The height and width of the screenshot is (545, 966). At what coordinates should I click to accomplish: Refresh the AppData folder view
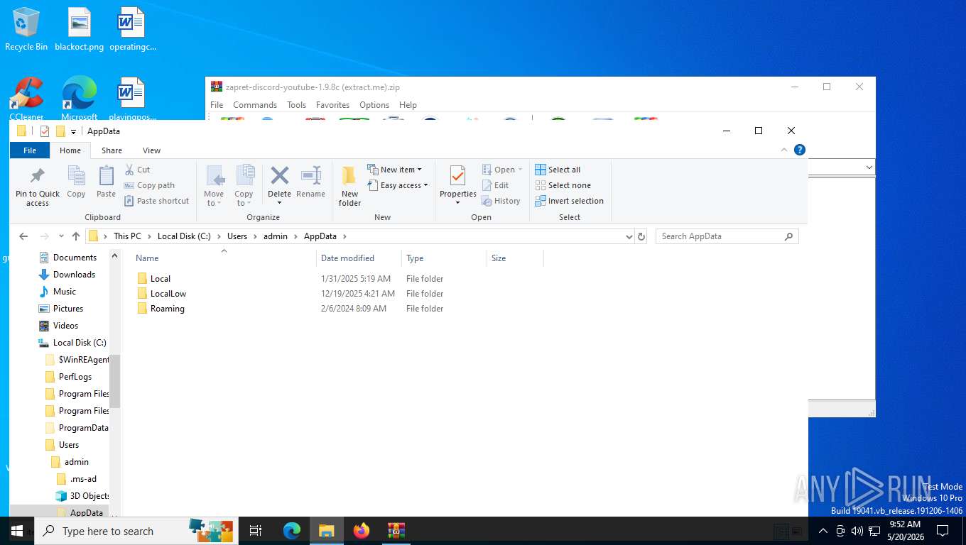click(641, 236)
